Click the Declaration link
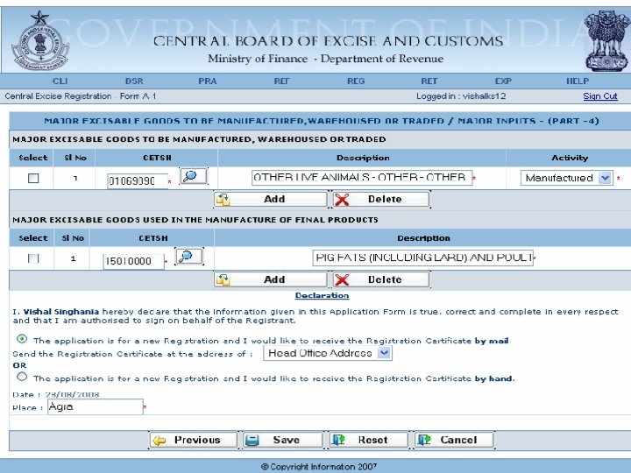The image size is (631, 473). click(322, 296)
